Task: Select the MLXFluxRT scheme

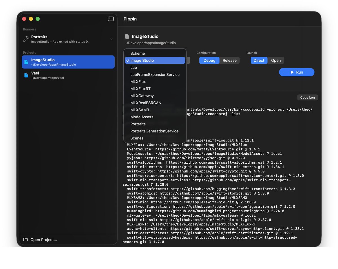Action: (155, 89)
